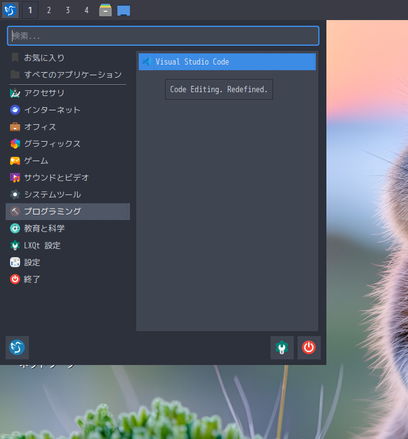
Task: Click the 設定 sliders icon
Action: point(15,262)
